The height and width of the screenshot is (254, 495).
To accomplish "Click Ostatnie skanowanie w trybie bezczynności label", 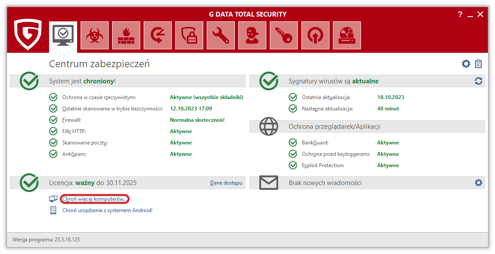I will [x=113, y=109].
